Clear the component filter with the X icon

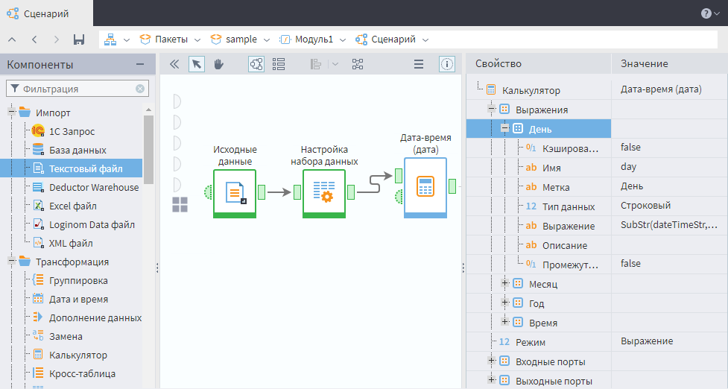pos(140,89)
